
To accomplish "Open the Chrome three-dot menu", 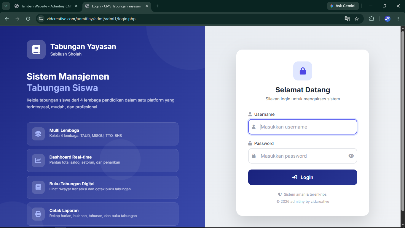I will [398, 19].
